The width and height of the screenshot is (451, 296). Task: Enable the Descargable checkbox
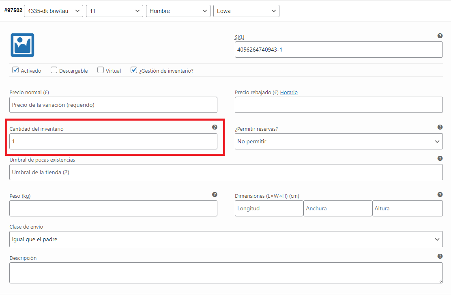click(54, 70)
